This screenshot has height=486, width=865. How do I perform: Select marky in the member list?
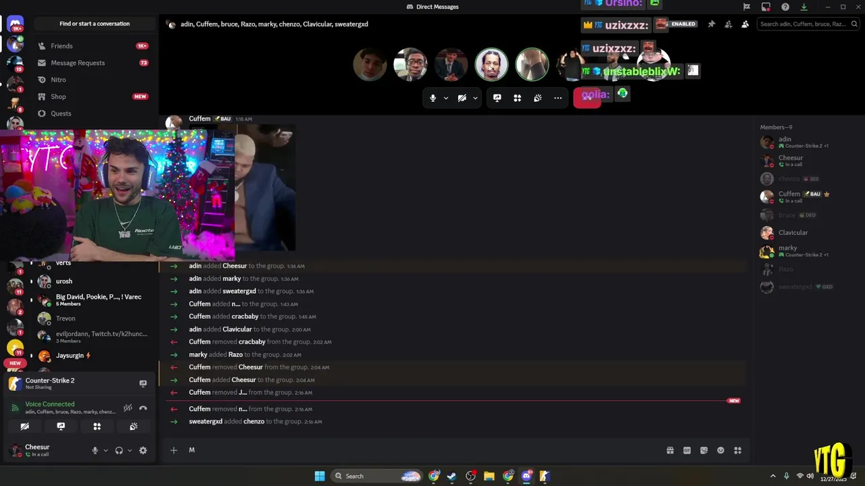pyautogui.click(x=808, y=251)
